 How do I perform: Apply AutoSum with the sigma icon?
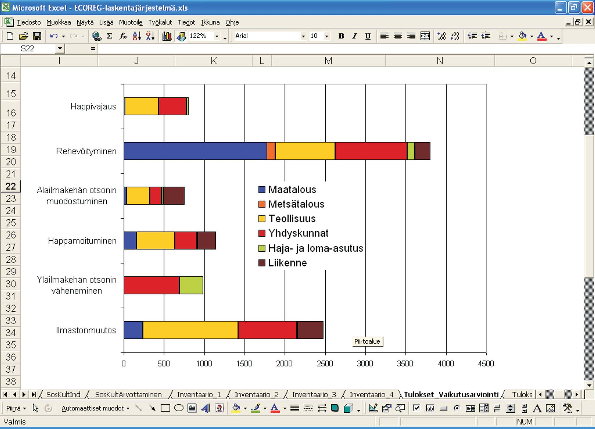pyautogui.click(x=109, y=36)
